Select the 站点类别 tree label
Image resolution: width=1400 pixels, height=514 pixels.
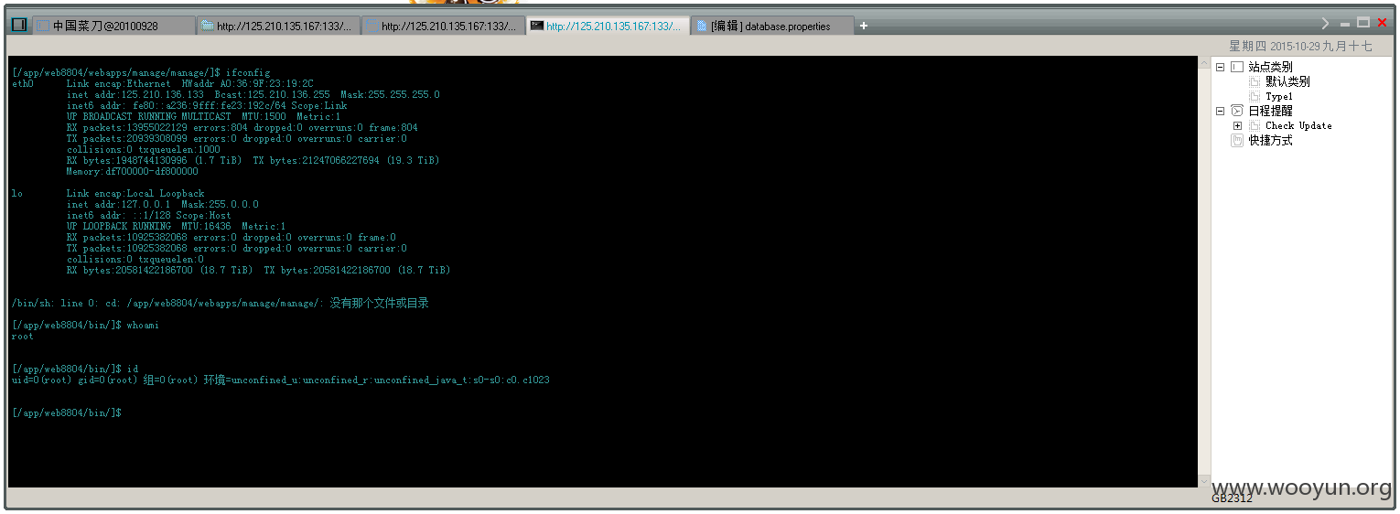click(x=1270, y=67)
